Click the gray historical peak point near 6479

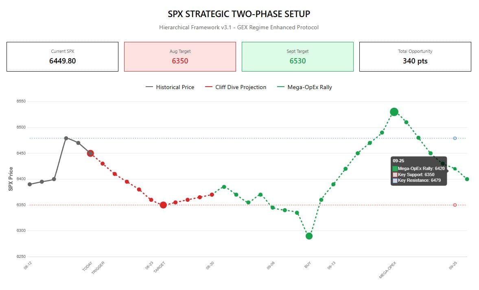[66, 138]
